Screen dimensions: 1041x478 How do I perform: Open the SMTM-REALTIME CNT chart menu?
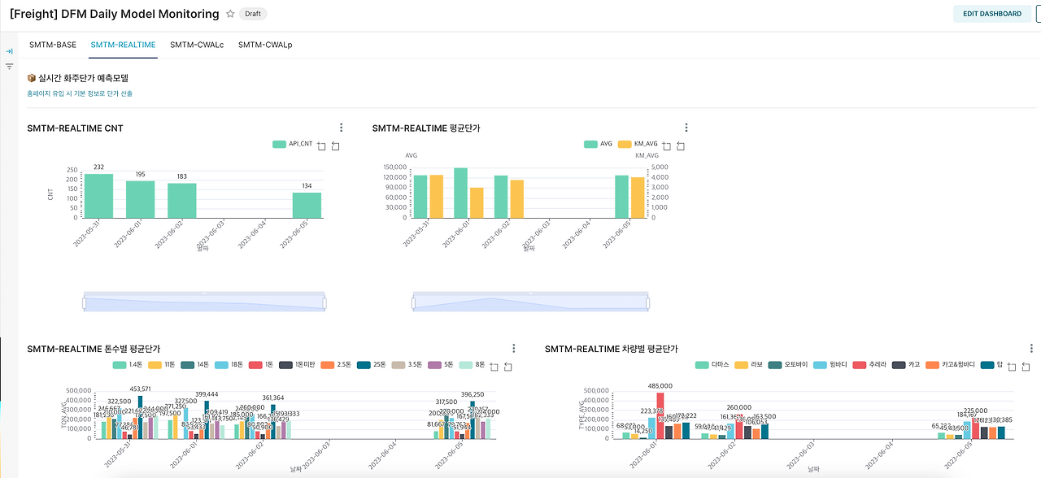click(342, 128)
